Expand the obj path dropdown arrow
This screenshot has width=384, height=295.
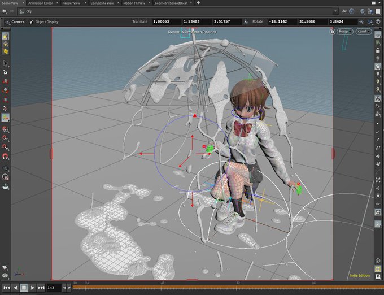coord(335,11)
